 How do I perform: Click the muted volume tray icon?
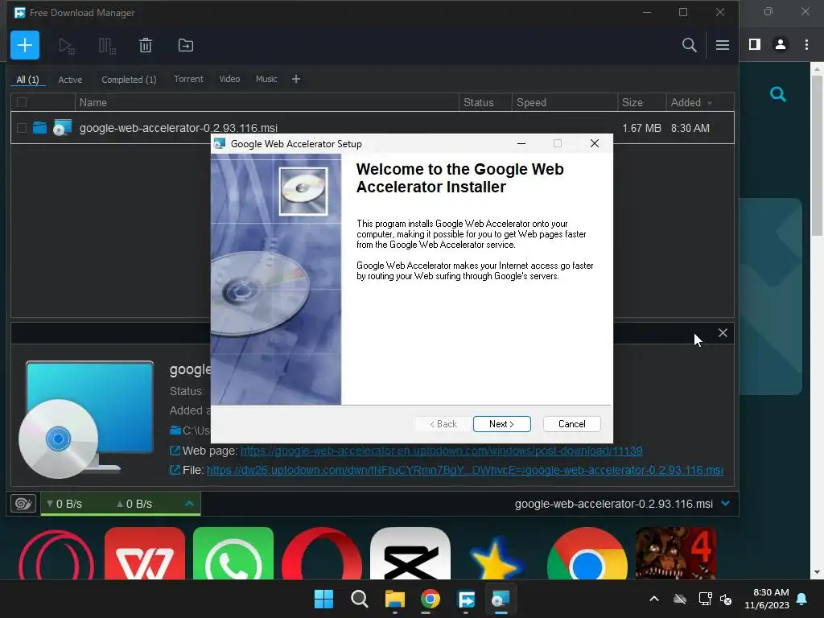(x=726, y=599)
